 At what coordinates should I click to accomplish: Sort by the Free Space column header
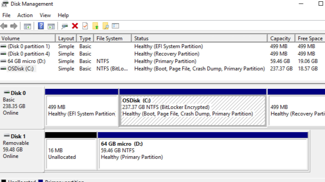310,38
